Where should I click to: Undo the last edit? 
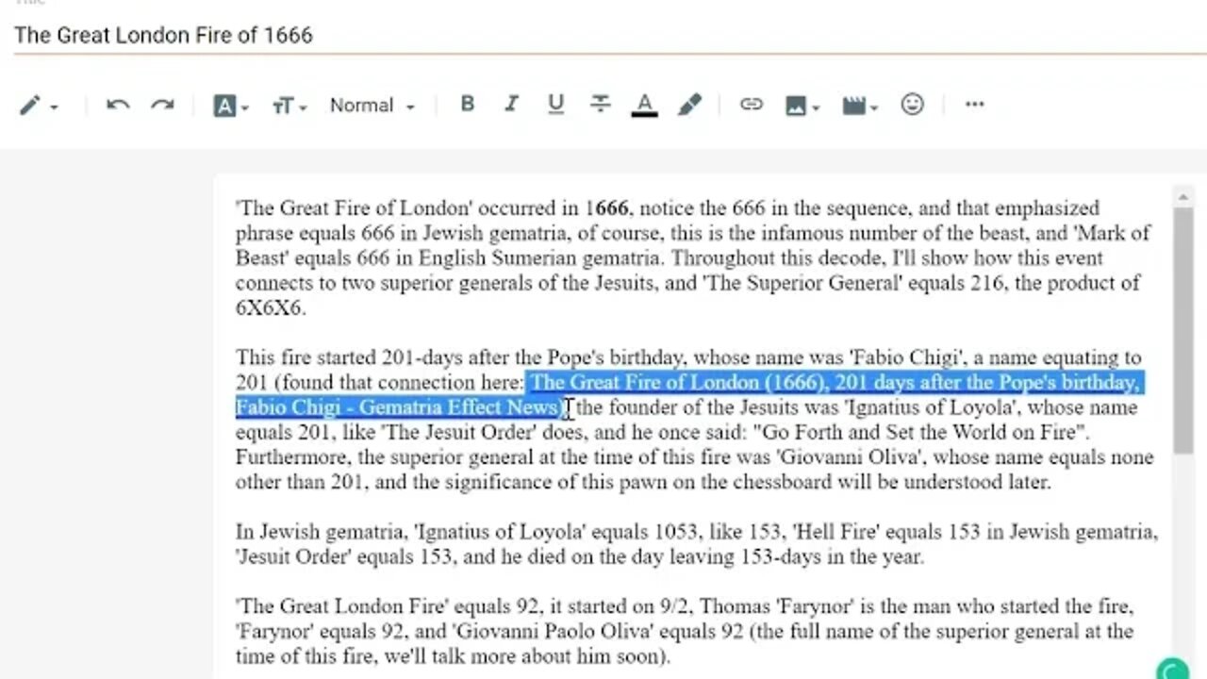click(118, 105)
